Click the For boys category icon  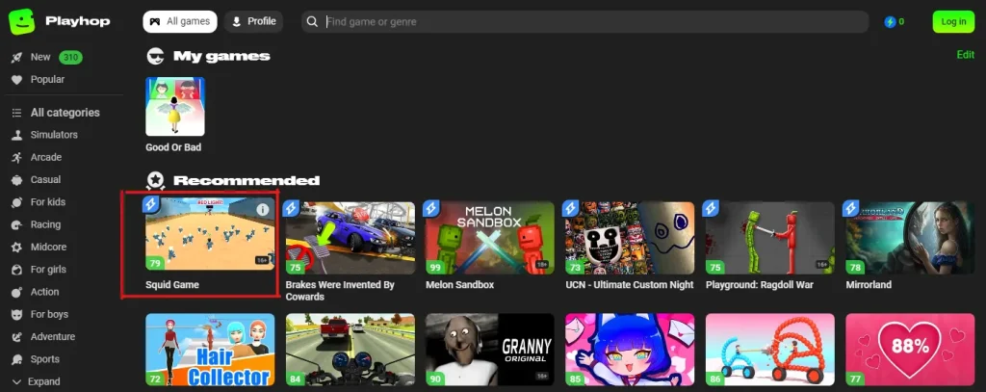17,315
